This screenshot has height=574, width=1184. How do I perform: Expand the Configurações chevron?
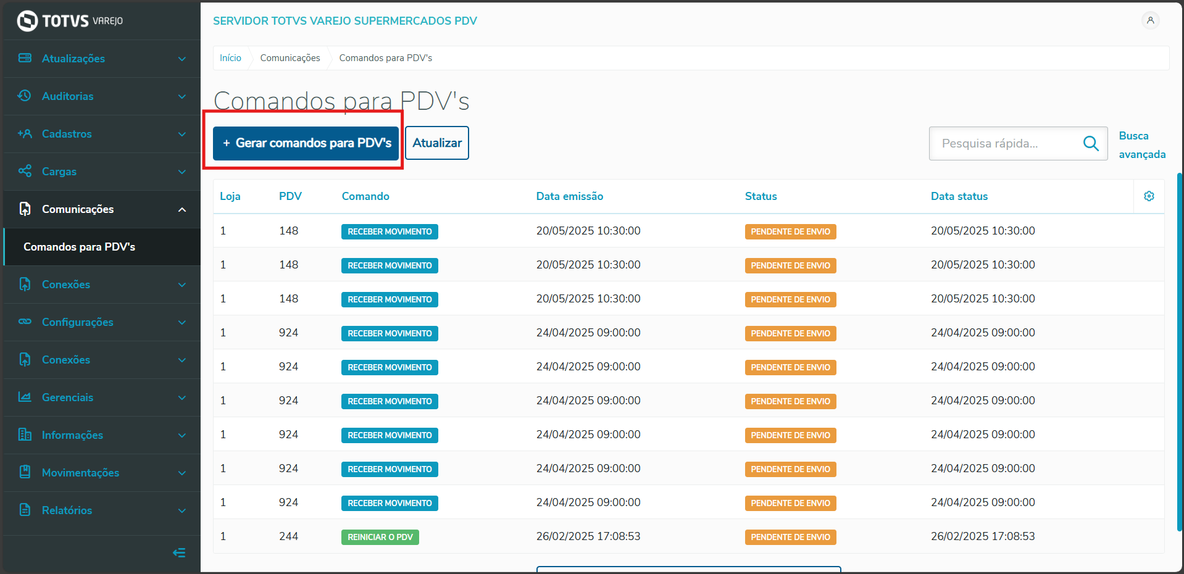coord(182,322)
